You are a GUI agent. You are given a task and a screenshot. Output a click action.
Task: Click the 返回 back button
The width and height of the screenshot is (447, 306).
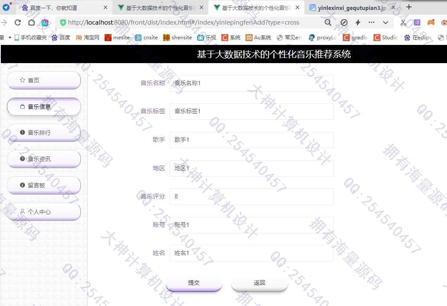pos(259,283)
